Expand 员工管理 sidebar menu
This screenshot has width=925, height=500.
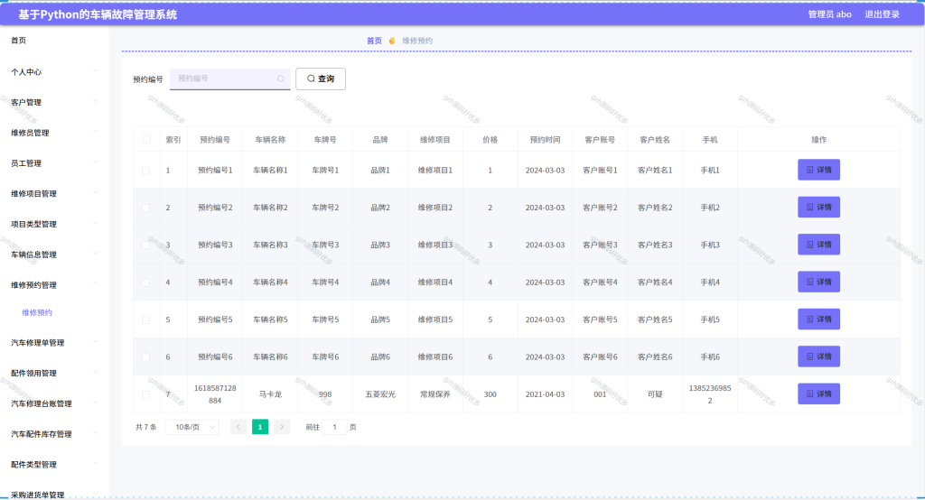(x=54, y=162)
